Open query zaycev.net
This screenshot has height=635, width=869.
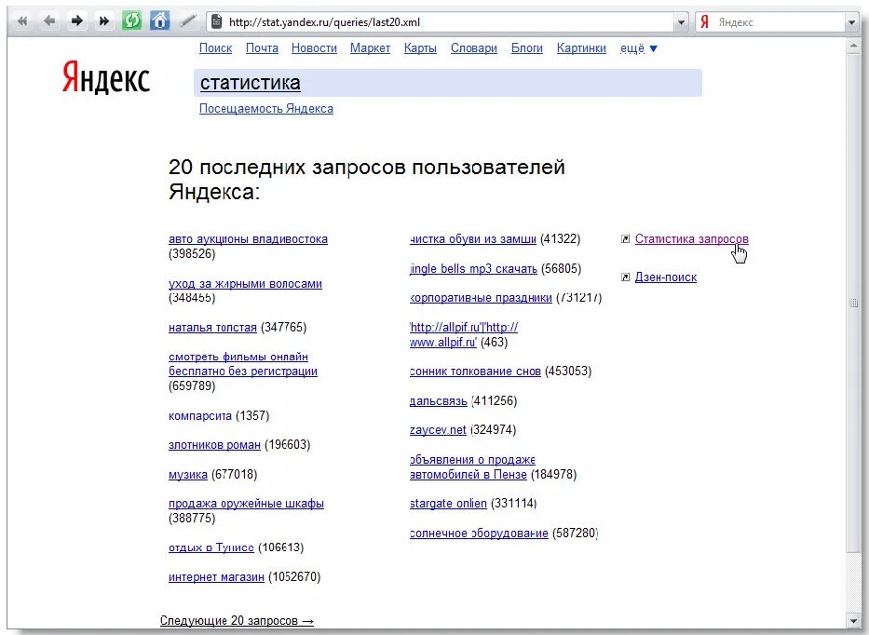coord(438,430)
